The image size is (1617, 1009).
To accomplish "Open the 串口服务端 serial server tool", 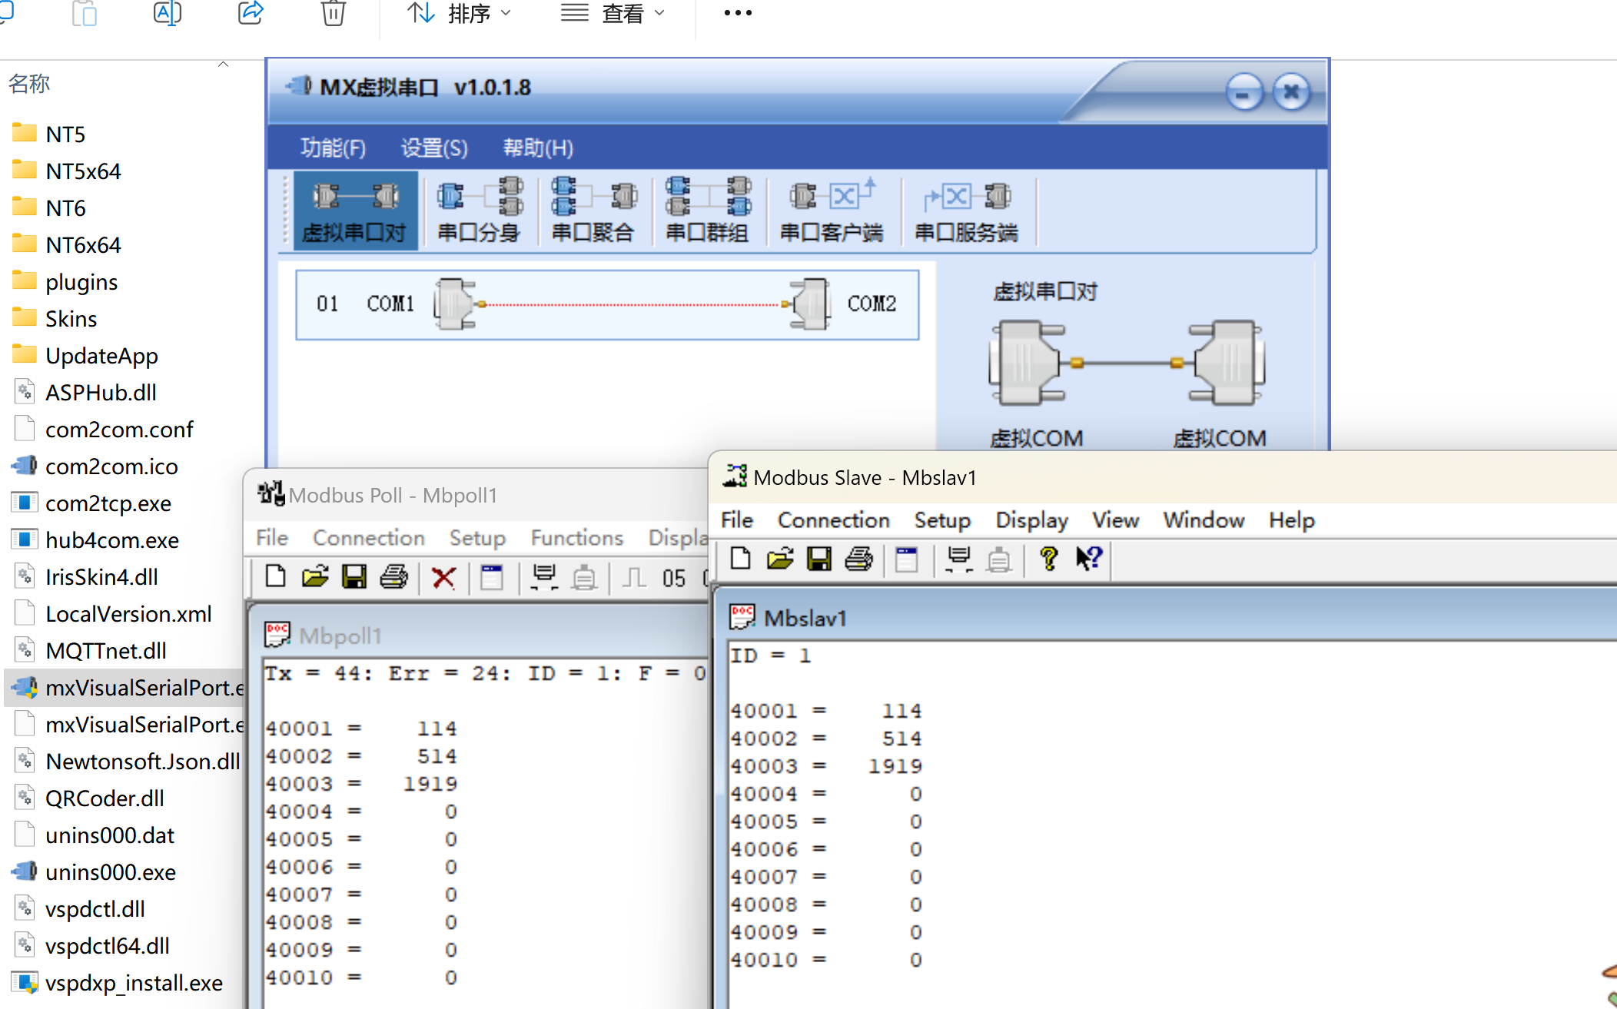I will click(967, 211).
